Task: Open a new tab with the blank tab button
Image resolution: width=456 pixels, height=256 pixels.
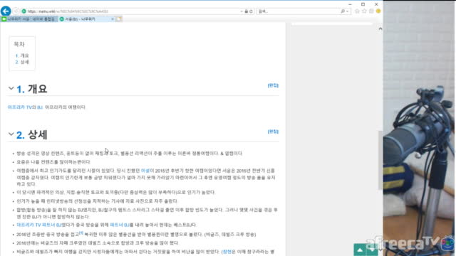Action: click(119, 19)
